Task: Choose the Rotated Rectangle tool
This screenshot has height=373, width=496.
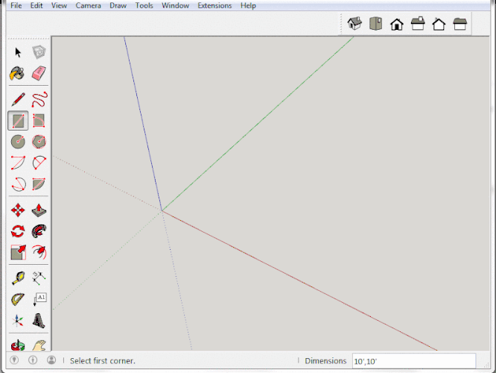Action: (39, 121)
